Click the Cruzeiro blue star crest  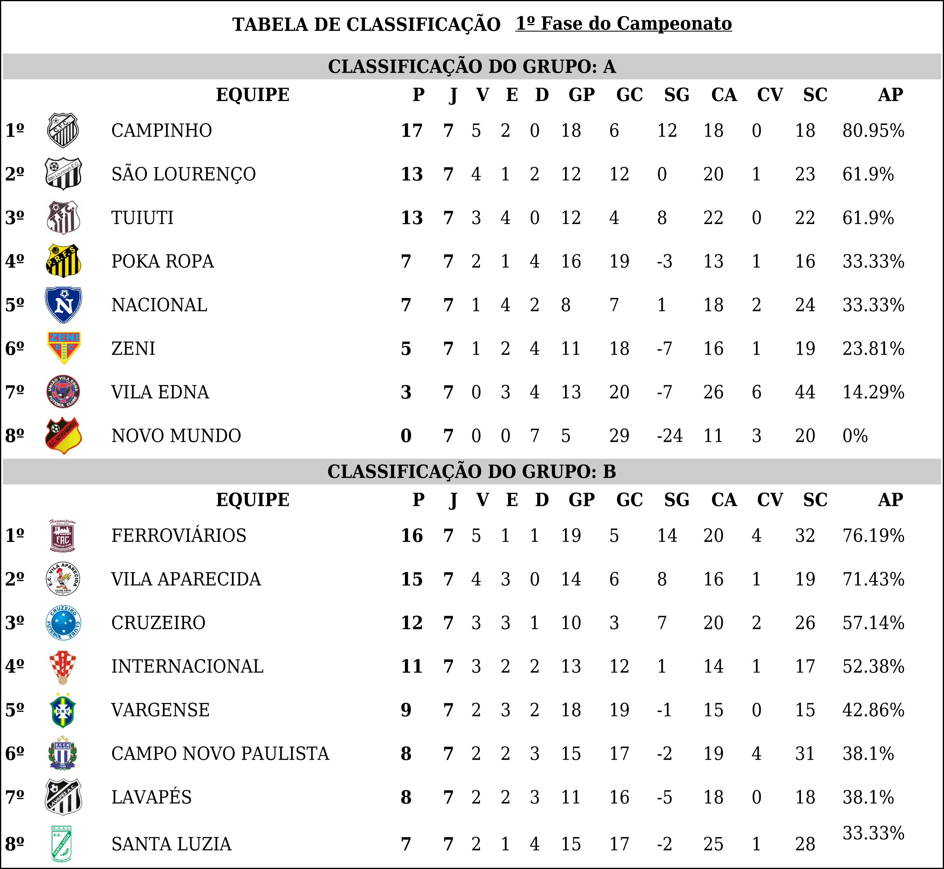coord(63,623)
